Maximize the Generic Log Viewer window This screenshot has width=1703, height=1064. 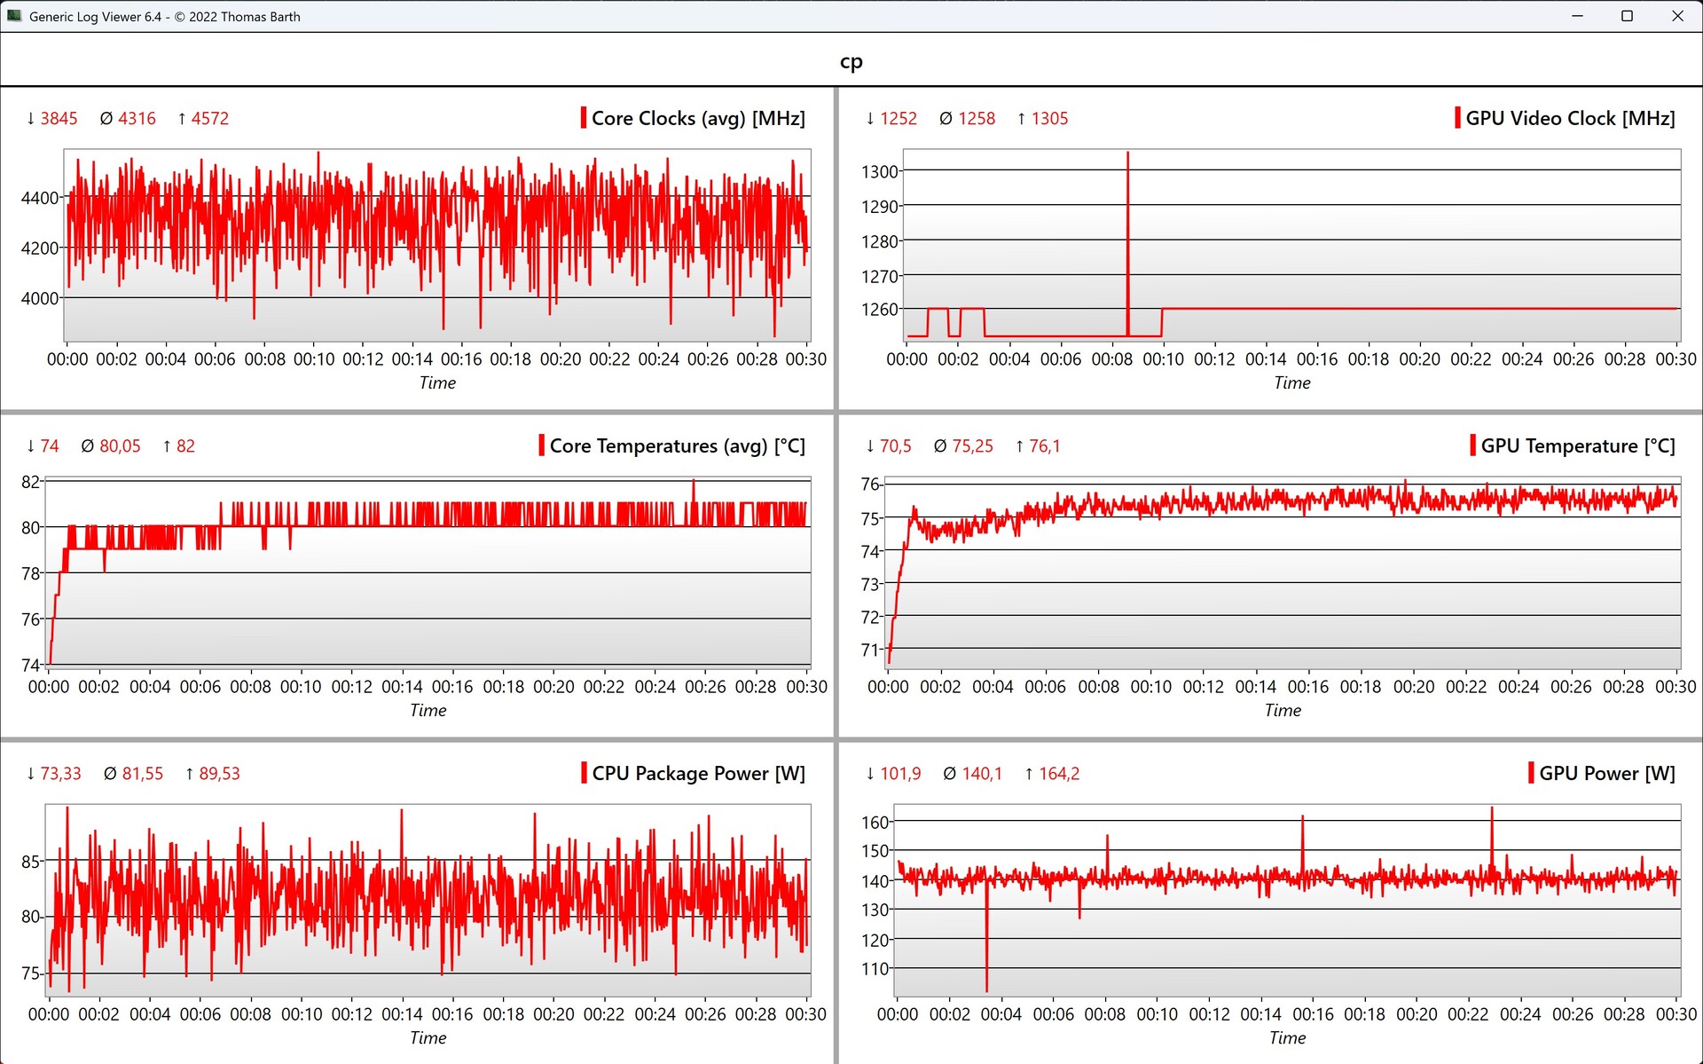[1627, 16]
